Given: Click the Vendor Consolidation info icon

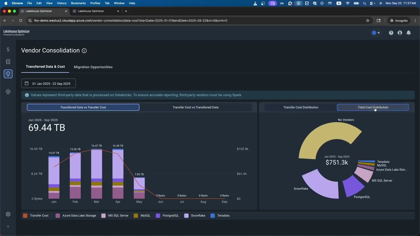Looking at the screenshot, I should coord(84,51).
